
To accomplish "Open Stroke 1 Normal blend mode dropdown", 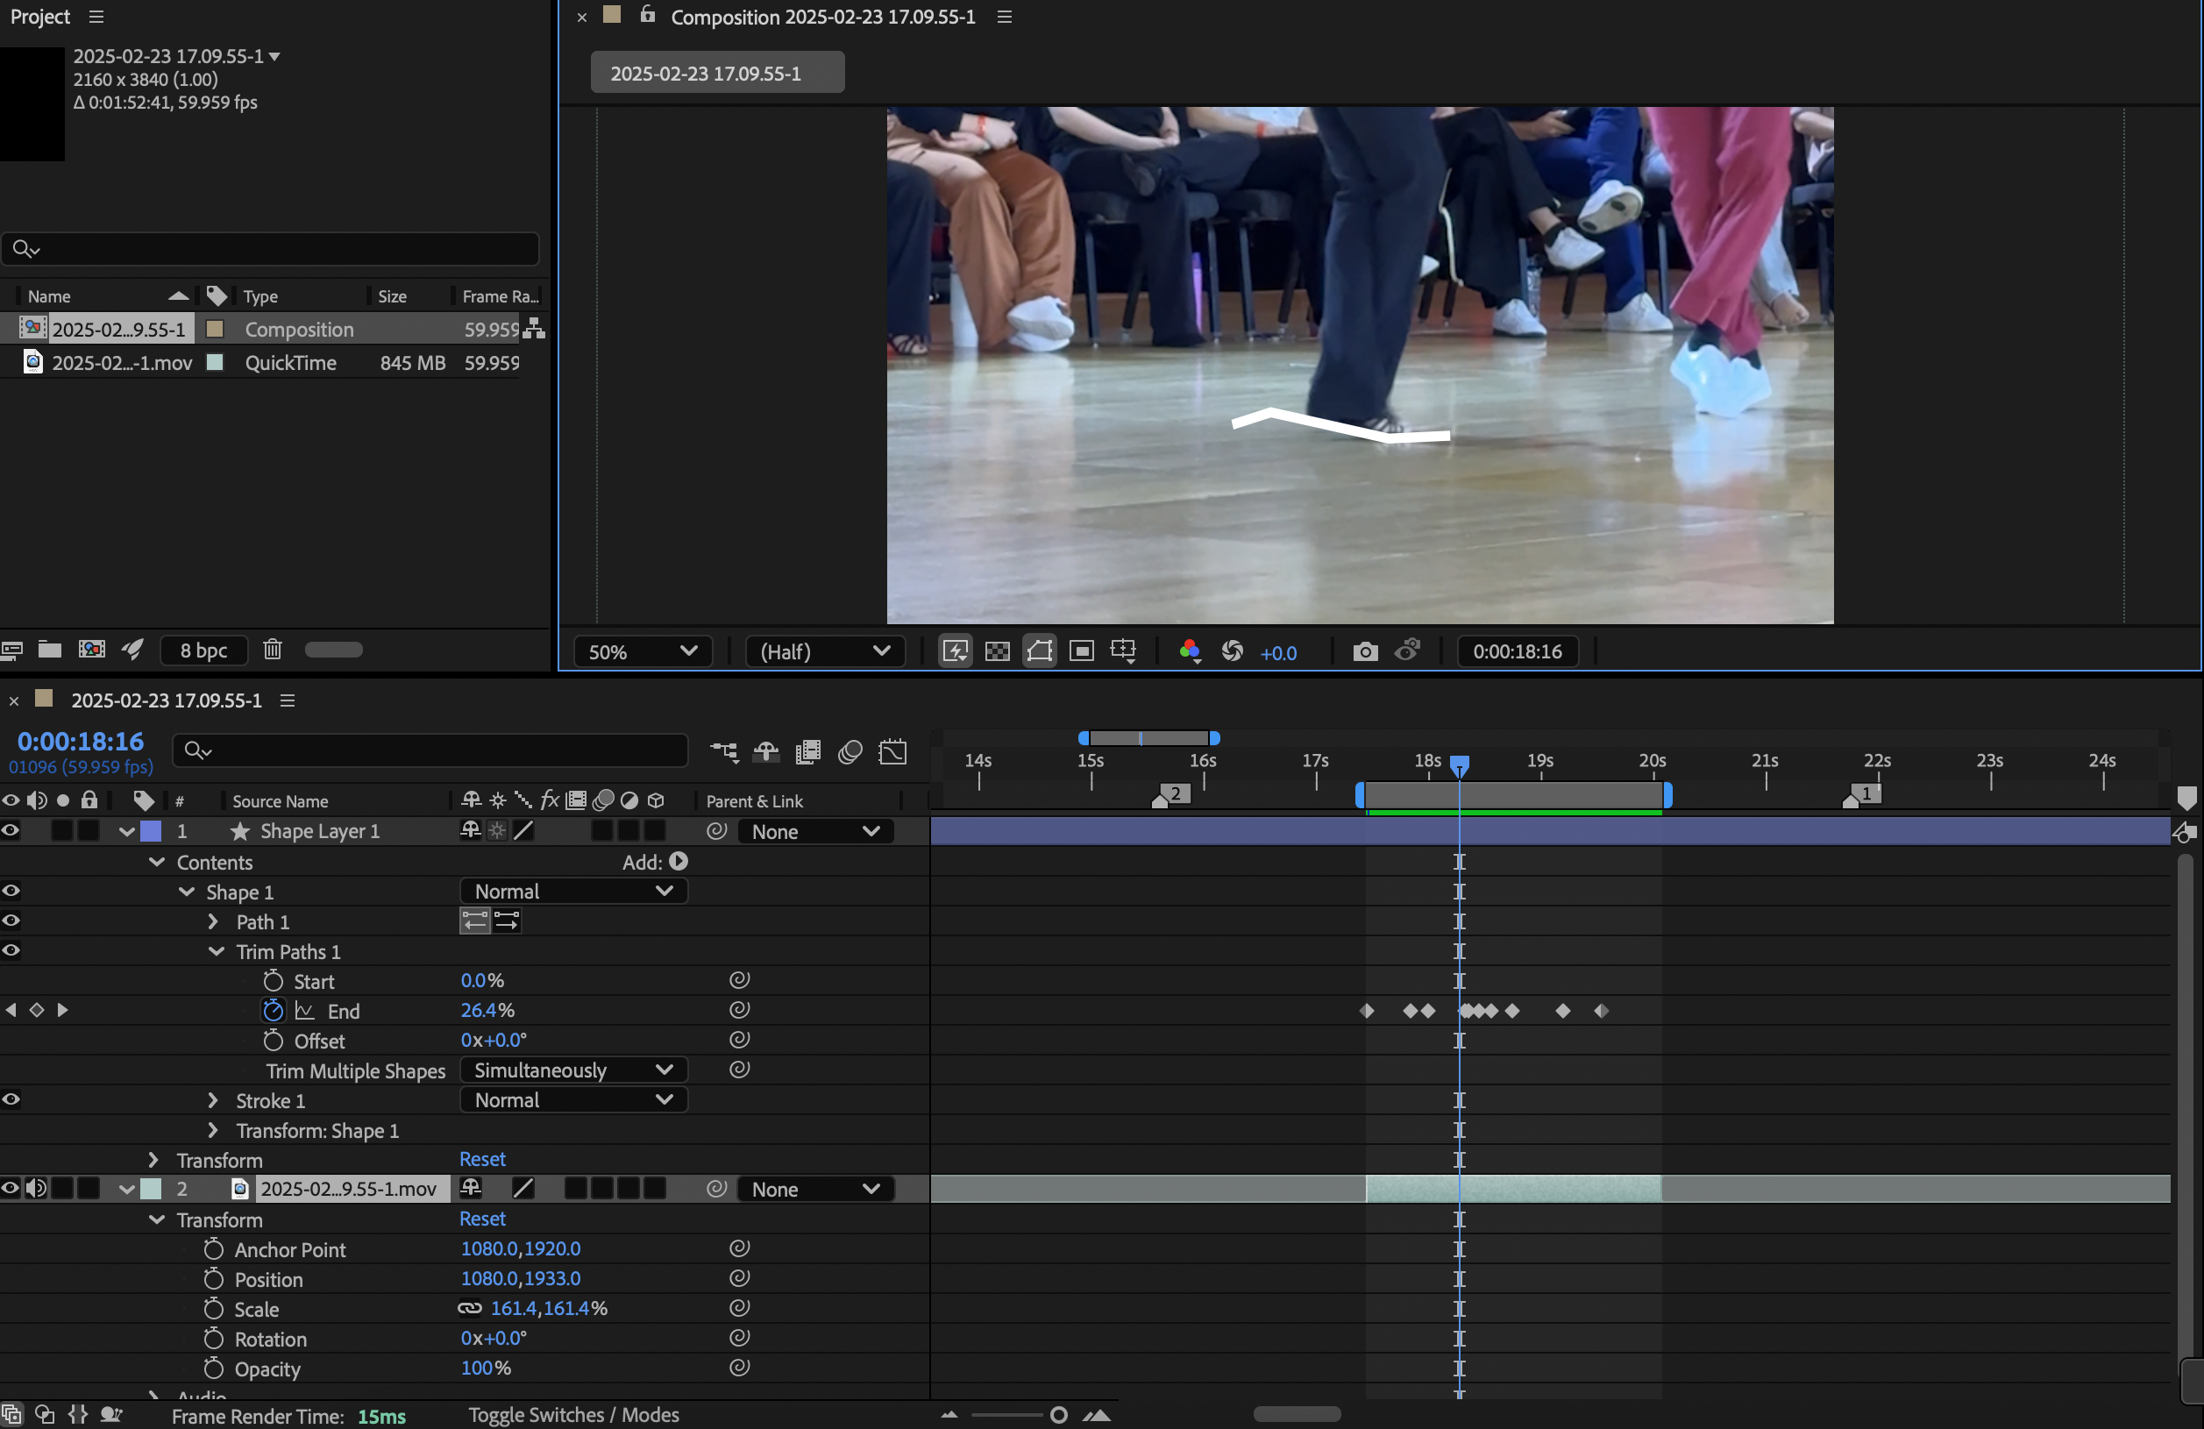I will 573,1100.
